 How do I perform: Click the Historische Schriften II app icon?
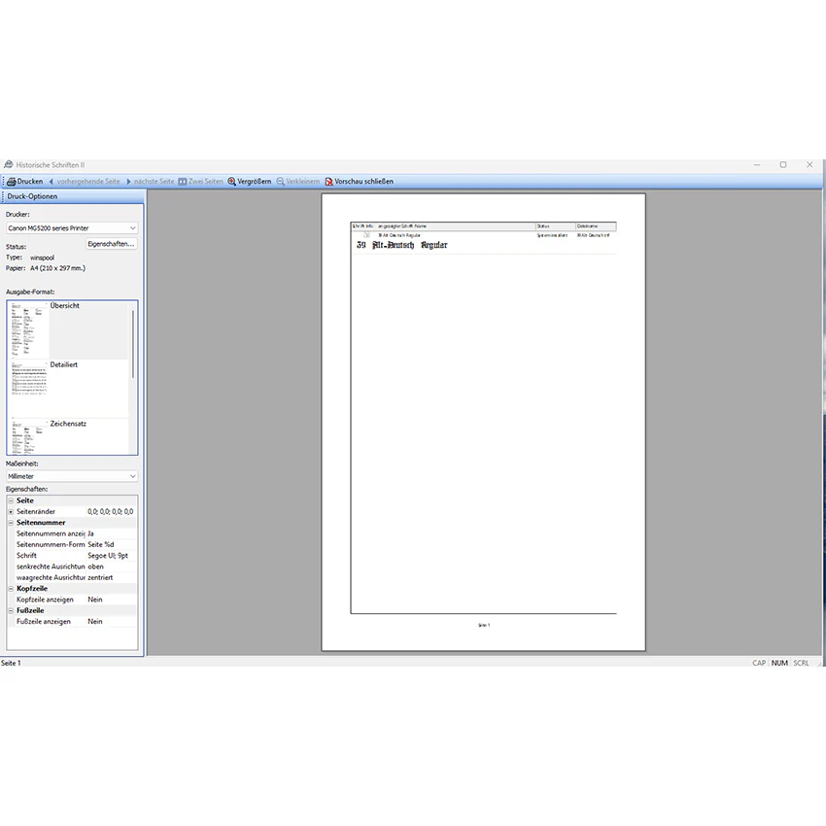pyautogui.click(x=9, y=165)
